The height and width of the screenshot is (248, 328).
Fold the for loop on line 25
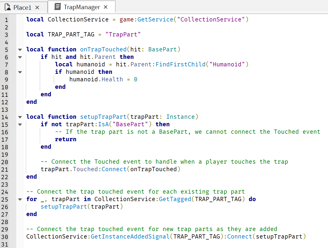[20, 199]
